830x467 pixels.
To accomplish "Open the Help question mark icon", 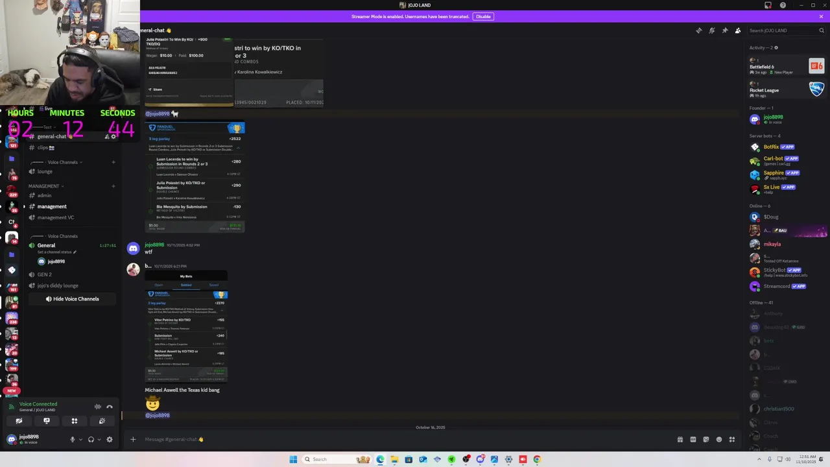I will point(783,5).
